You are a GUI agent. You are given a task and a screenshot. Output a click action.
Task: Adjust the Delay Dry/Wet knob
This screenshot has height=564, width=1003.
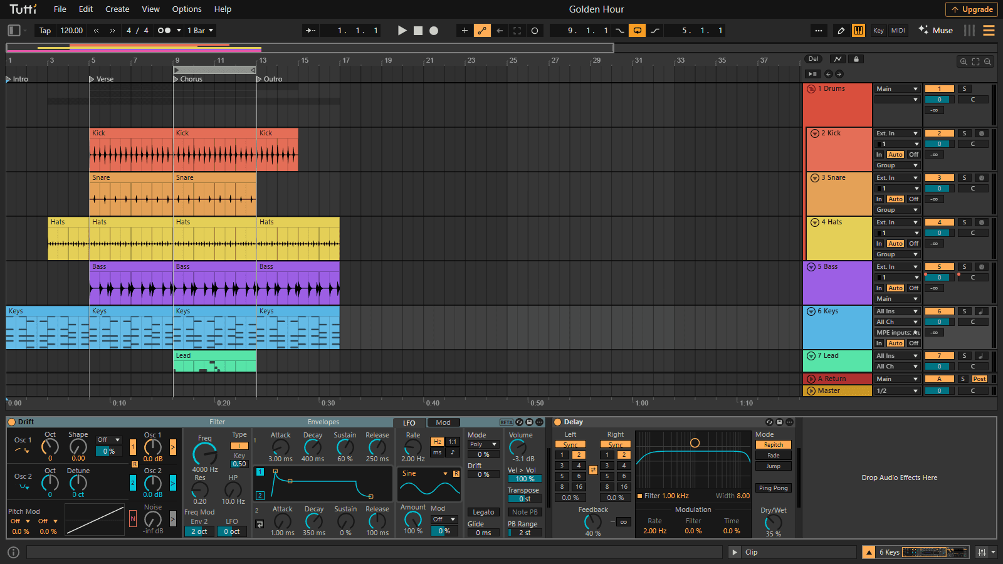click(x=773, y=523)
